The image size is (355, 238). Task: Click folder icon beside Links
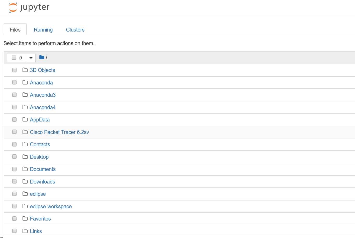25,231
